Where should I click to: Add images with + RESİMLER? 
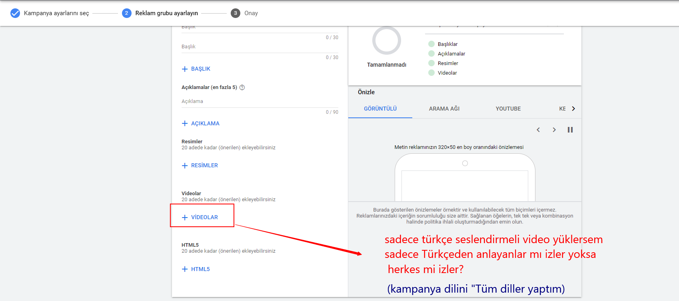click(x=200, y=165)
